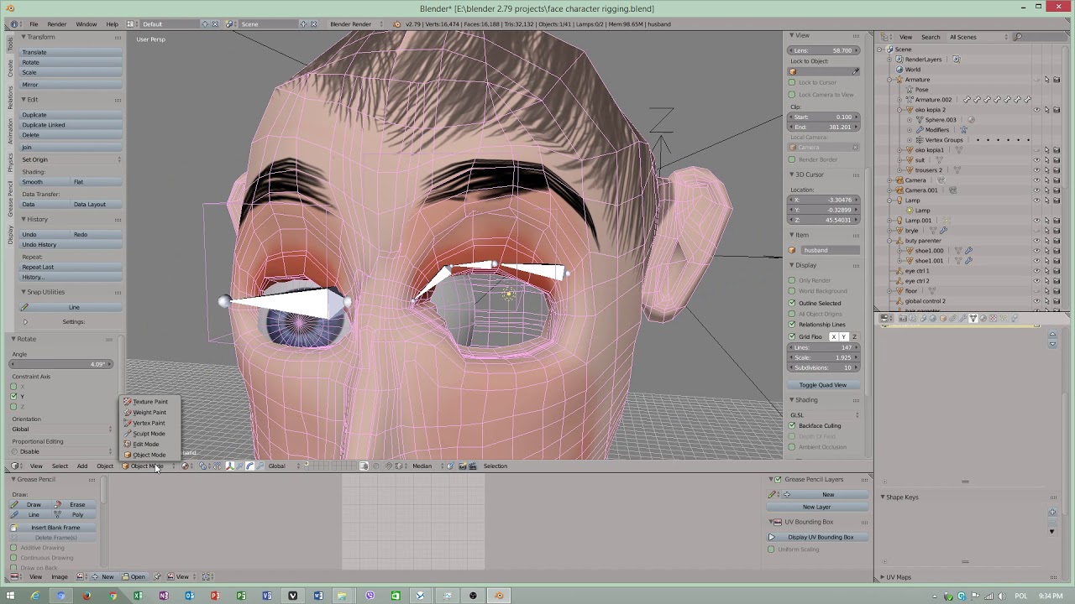Viewport: 1075px width, 604px height.
Task: Click the Modifiers wrench icon in outliner
Action: (x=920, y=130)
